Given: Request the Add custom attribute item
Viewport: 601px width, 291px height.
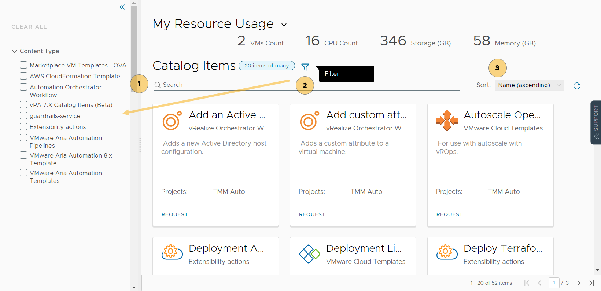Looking at the screenshot, I should pos(312,214).
